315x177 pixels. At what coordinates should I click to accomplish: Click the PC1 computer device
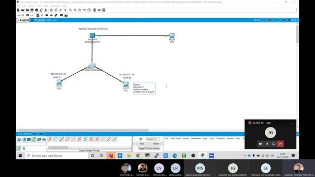click(x=126, y=84)
